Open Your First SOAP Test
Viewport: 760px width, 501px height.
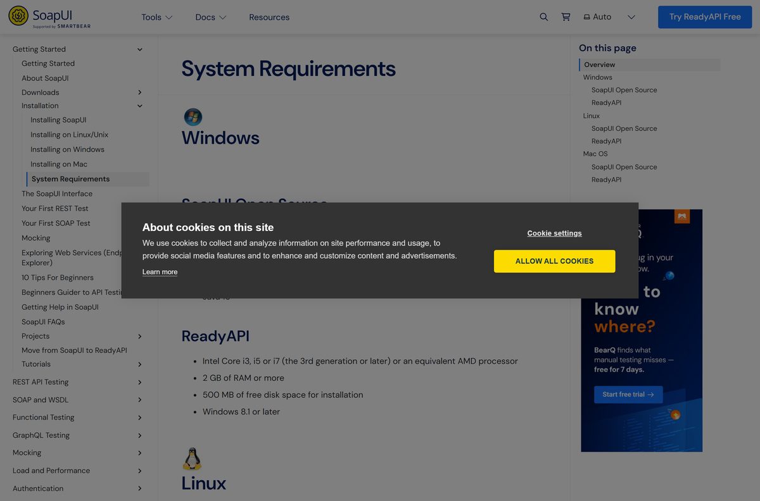[x=56, y=223]
